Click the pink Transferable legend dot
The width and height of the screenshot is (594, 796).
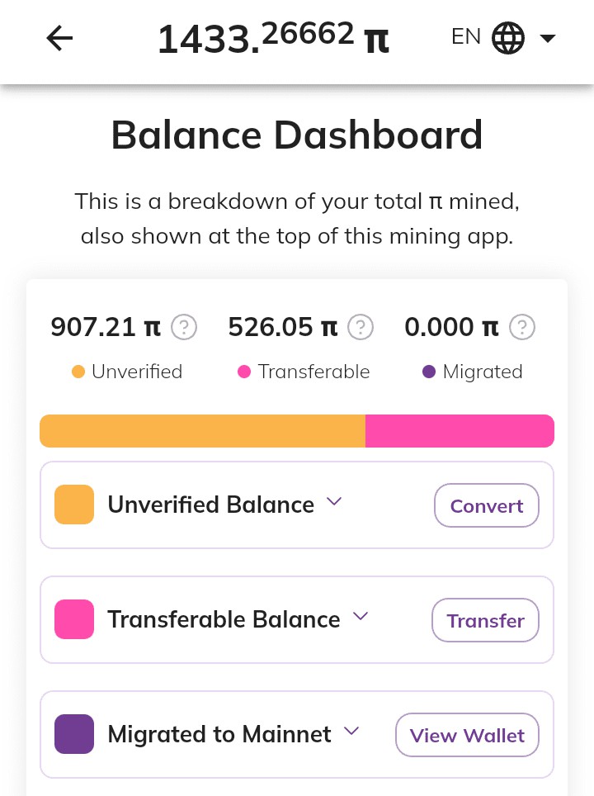tap(244, 372)
